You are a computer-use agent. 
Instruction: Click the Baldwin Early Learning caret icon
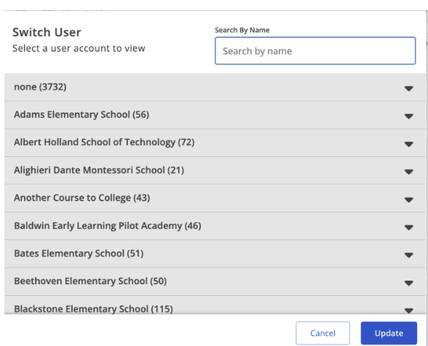[x=408, y=227]
